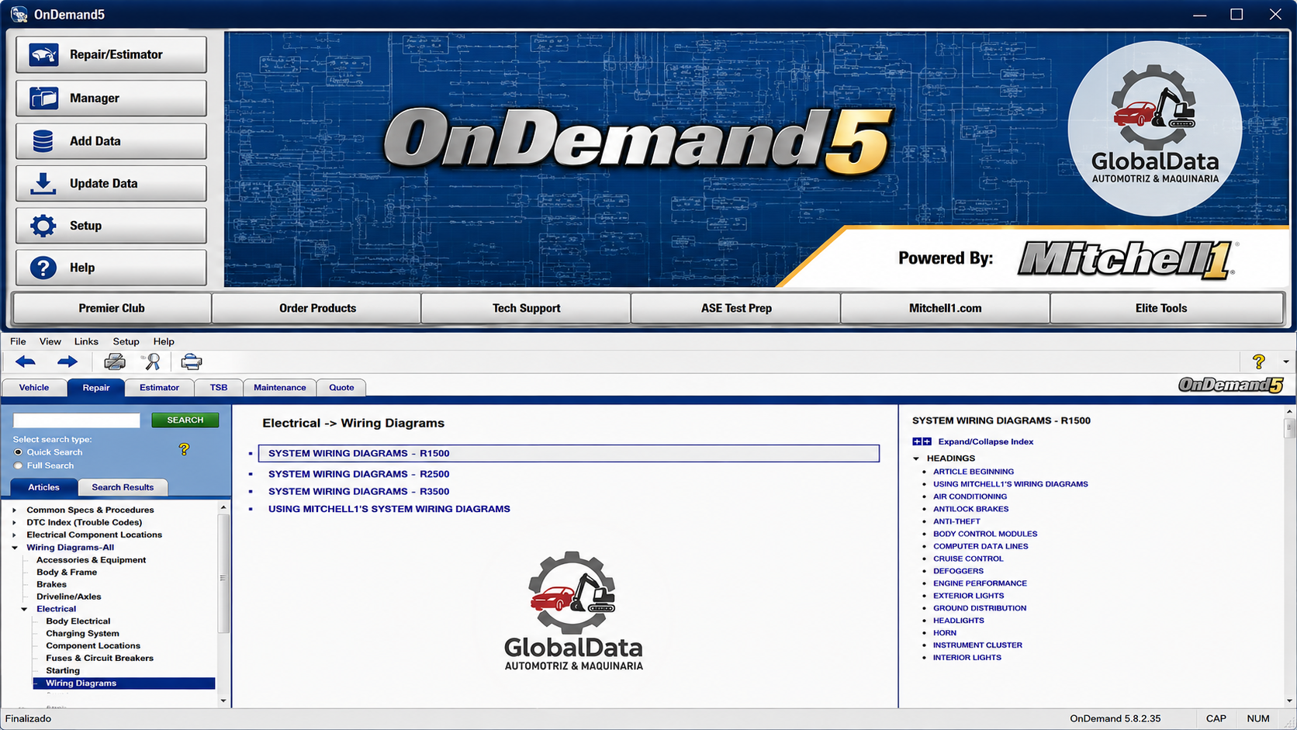
Task: Click the tree panel scroll down arrow
Action: coord(223,701)
